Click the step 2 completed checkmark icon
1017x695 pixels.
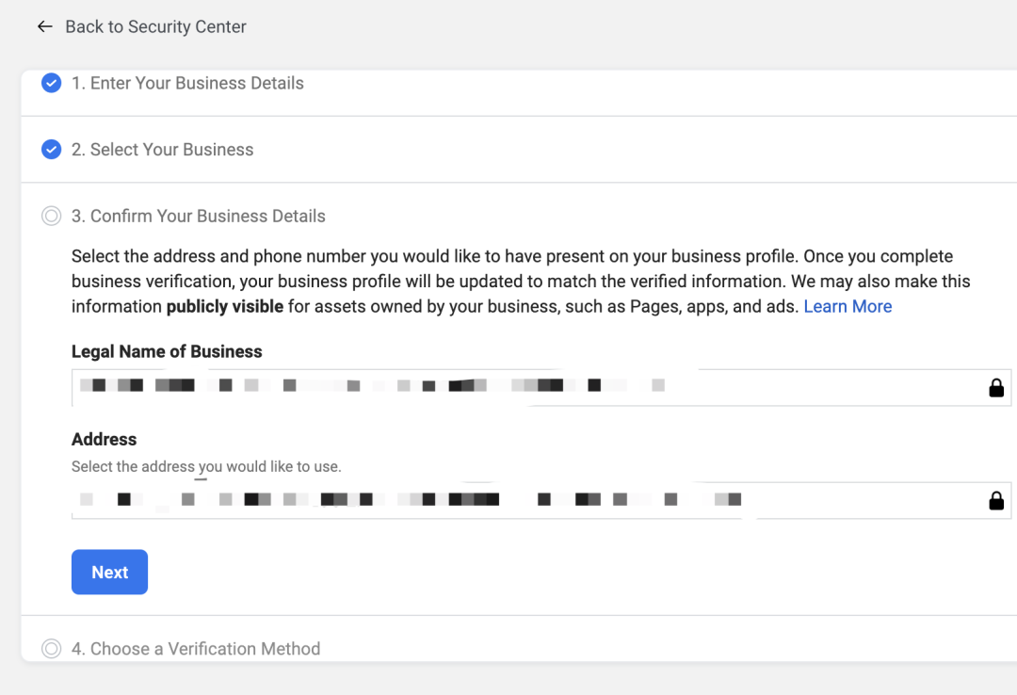point(52,150)
